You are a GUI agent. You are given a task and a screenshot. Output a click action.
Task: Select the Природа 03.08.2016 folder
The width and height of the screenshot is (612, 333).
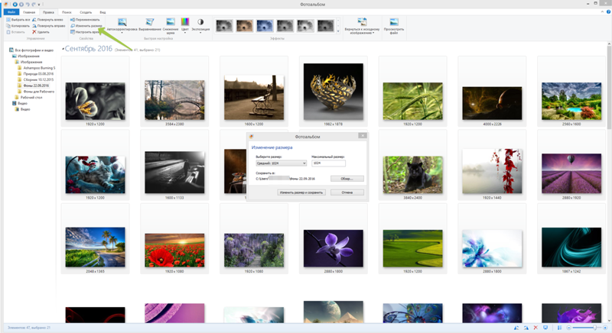click(36, 73)
